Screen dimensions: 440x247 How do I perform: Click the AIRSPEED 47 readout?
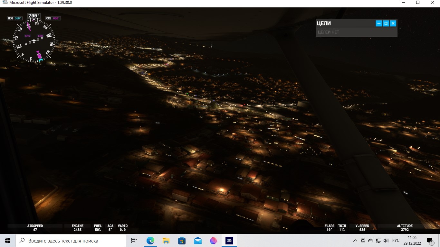click(x=35, y=228)
